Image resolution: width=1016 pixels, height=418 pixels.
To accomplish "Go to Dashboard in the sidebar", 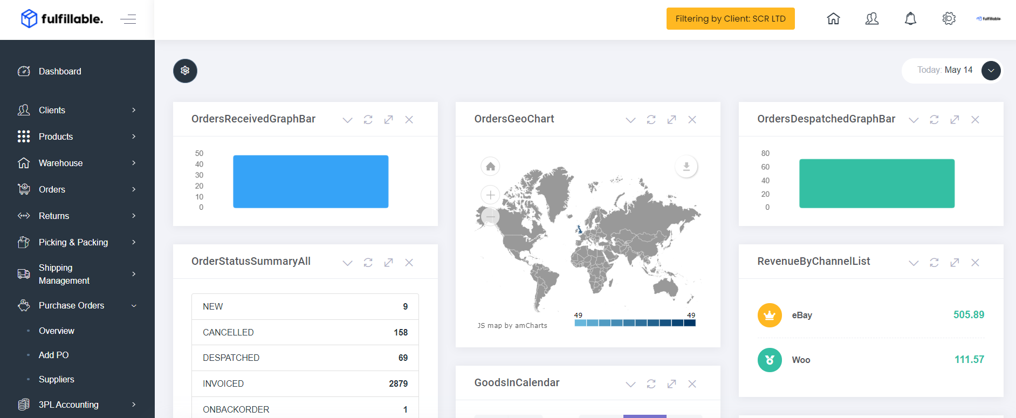I will pyautogui.click(x=60, y=71).
